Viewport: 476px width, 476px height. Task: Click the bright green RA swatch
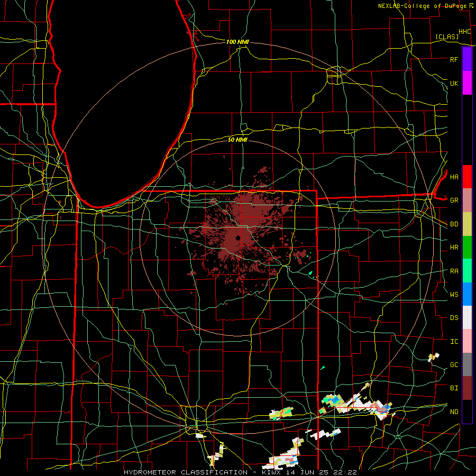click(467, 271)
